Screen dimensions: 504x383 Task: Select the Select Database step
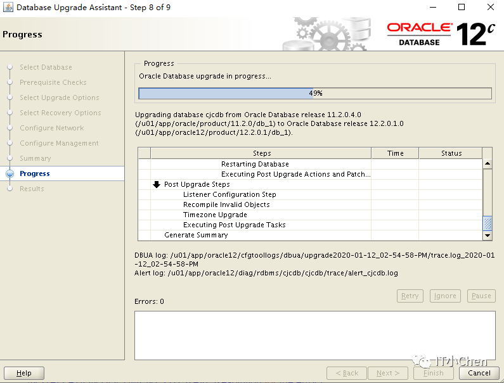46,67
